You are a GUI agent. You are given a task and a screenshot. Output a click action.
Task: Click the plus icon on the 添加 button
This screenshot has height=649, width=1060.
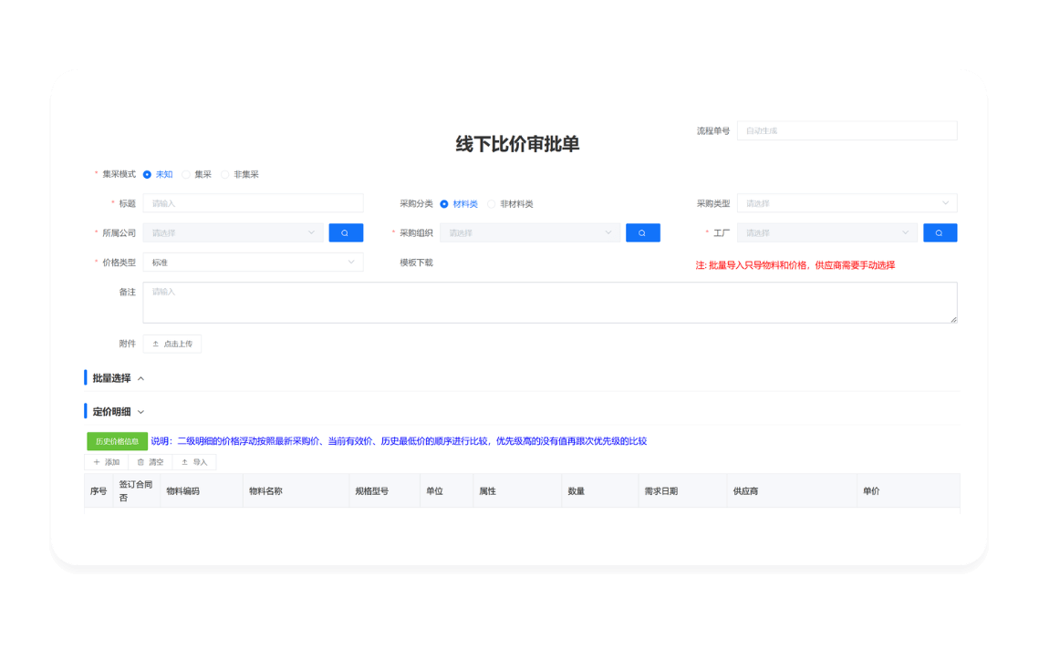(x=98, y=462)
